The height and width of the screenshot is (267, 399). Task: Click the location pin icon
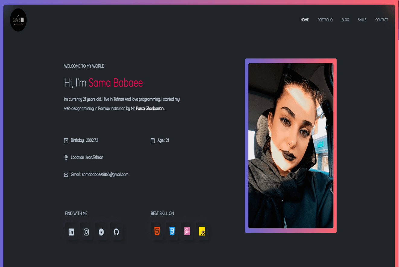[66, 157]
